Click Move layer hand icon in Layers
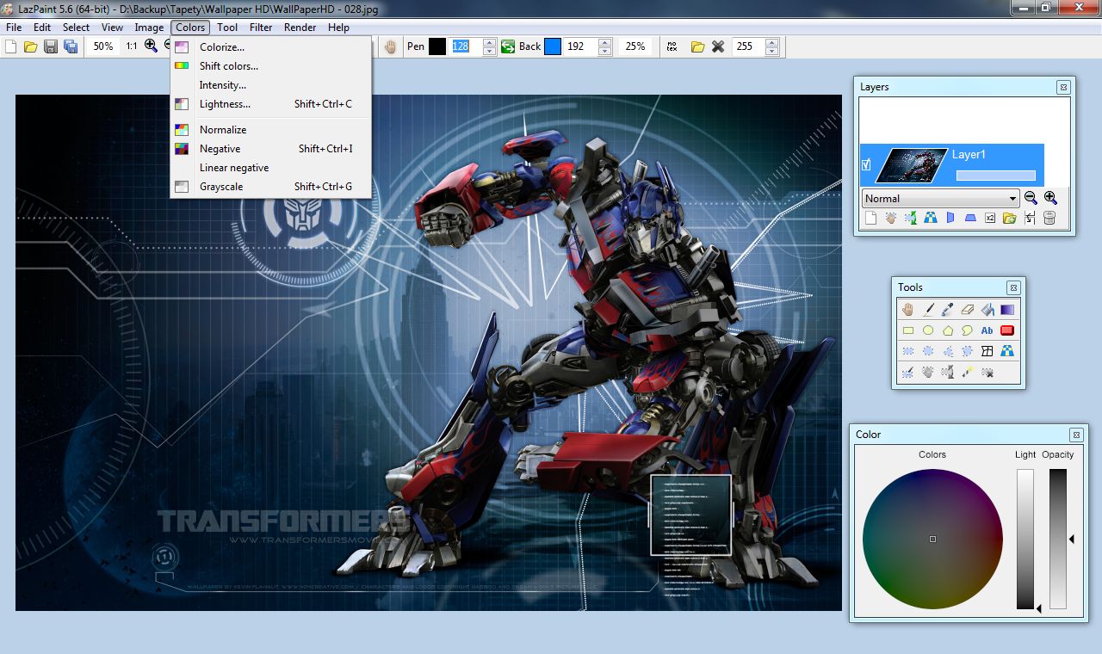The image size is (1102, 654). pos(890,219)
